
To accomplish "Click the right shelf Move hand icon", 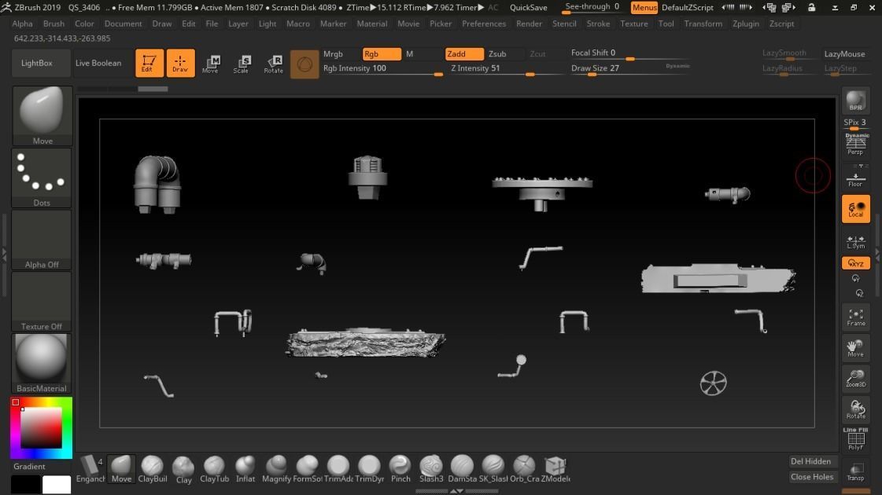I will [855, 348].
